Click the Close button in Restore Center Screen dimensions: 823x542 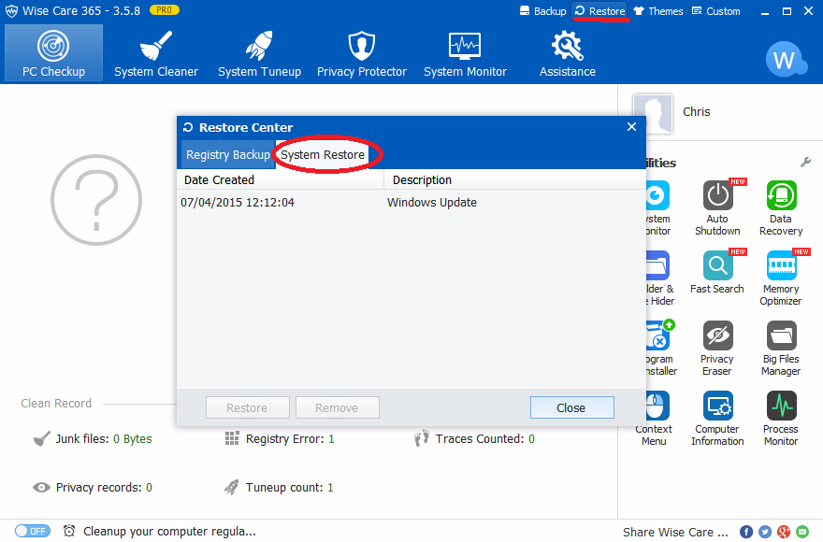coord(571,407)
